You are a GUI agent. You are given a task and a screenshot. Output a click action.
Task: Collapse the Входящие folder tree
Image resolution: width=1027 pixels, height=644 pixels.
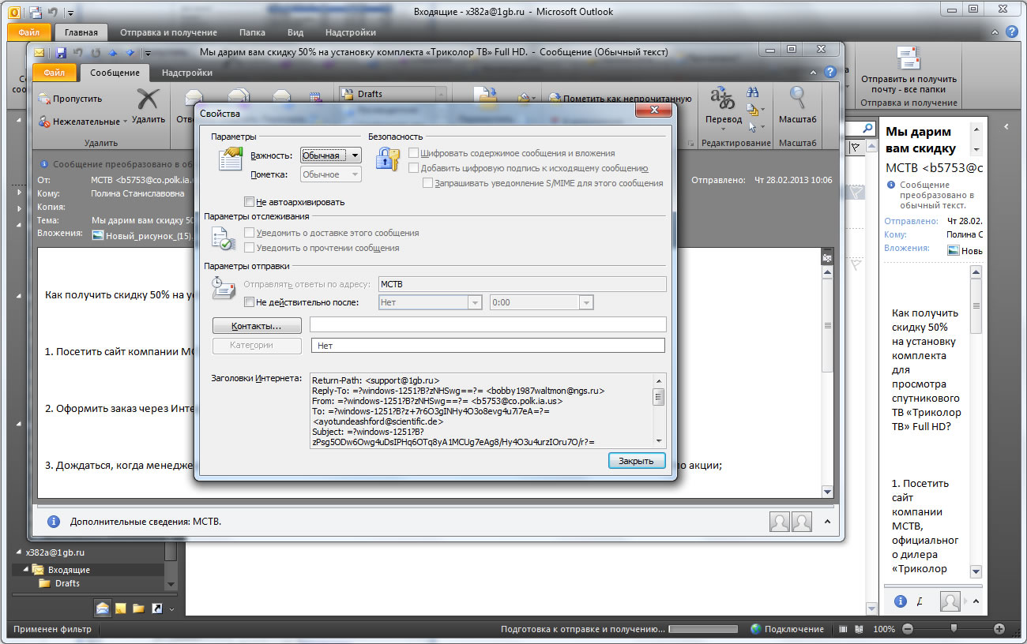tap(26, 570)
